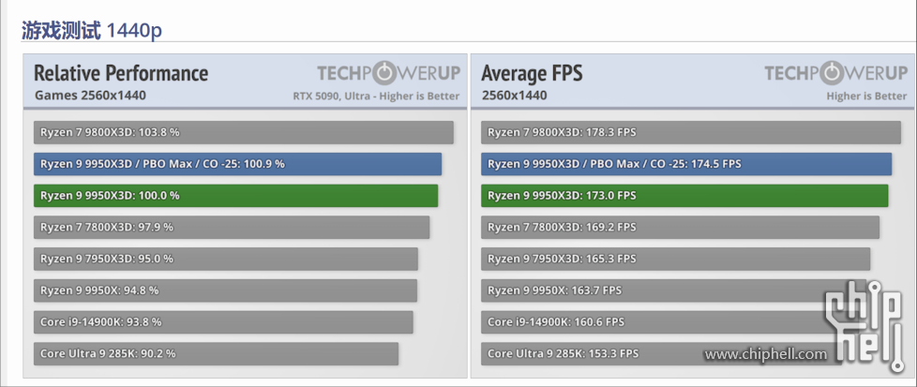Select the blue 9950X3D PBO Max 100.9 % bar

pos(237,164)
